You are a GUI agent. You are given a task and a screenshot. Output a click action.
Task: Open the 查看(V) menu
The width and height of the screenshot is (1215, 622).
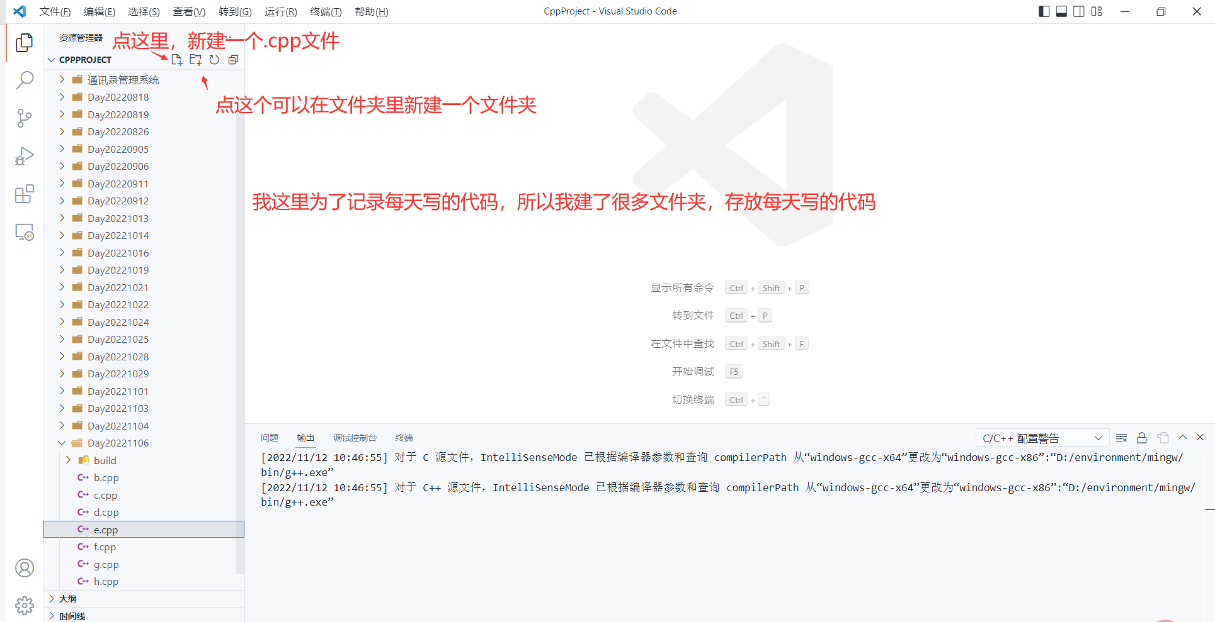(189, 11)
